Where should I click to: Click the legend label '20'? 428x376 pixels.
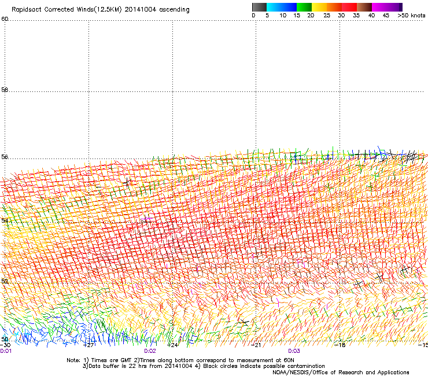click(x=311, y=16)
